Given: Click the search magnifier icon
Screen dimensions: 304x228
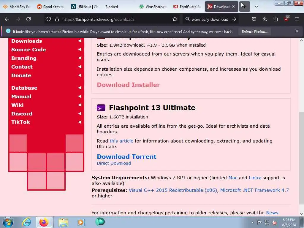Looking at the screenshot, I should point(187,19).
